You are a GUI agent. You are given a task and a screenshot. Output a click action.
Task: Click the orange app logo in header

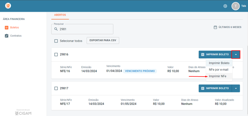8,6
